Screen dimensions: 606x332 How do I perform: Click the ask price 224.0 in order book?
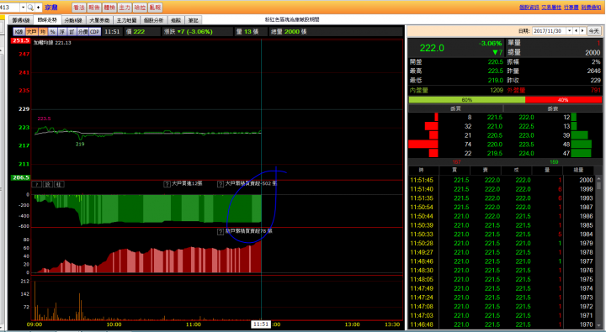click(526, 153)
